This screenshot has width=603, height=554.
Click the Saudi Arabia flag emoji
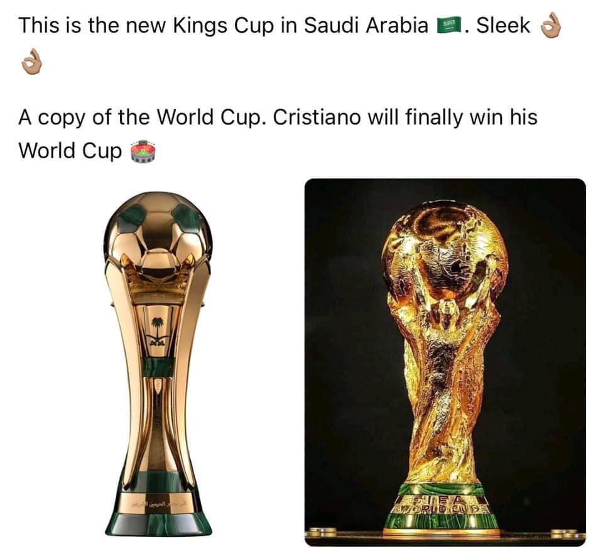pyautogui.click(x=448, y=26)
